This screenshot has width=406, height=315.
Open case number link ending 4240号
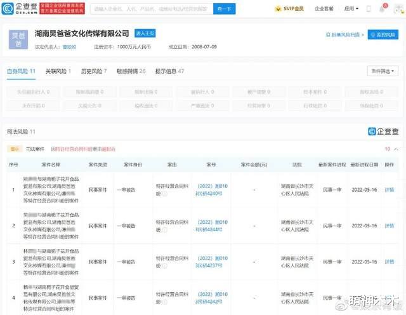click(x=211, y=190)
